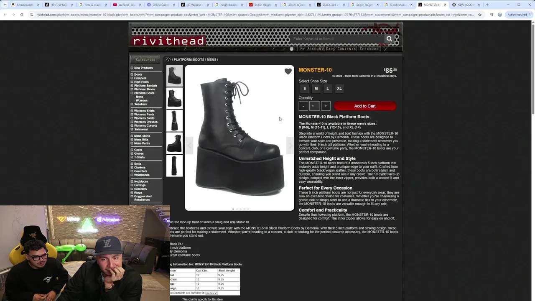Open the Coats category

pos(138,150)
